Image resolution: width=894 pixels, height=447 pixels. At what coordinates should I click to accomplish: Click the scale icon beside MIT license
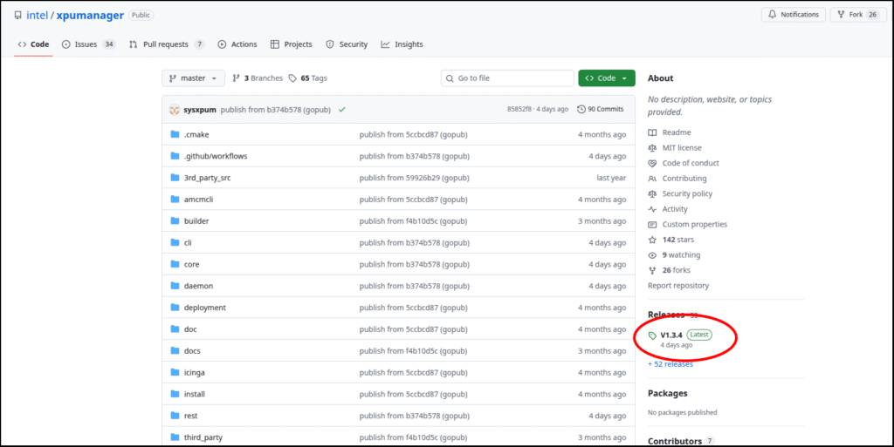652,148
